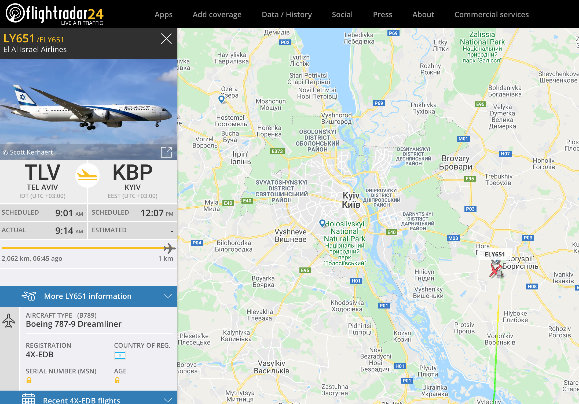Close the LY651 flight details panel
Screen dimensions: 579x404
point(166,39)
